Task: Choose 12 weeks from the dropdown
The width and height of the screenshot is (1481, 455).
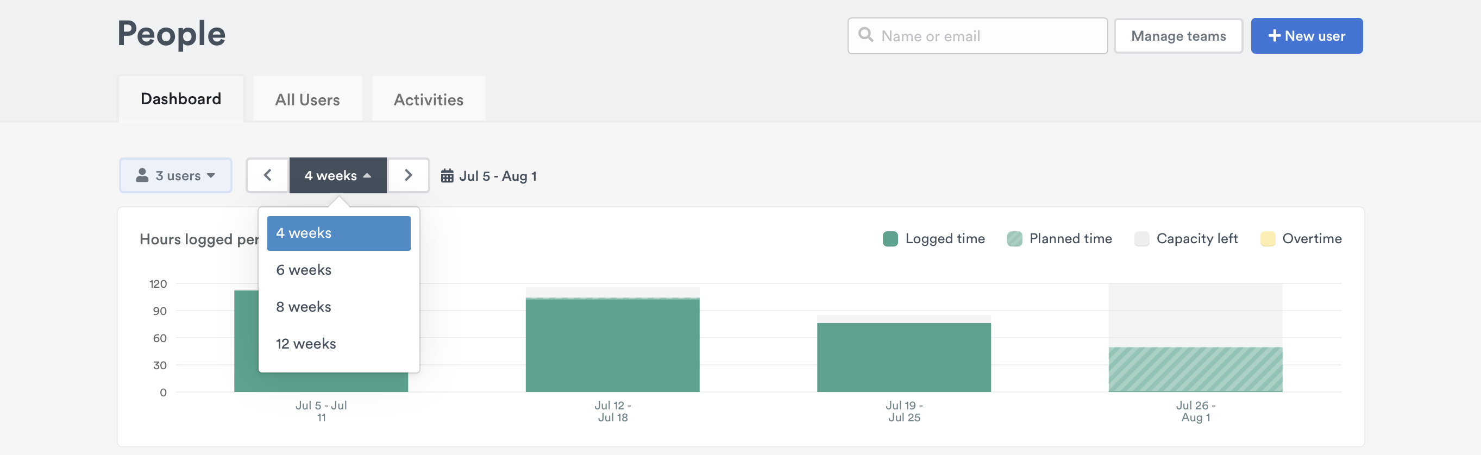Action: click(338, 344)
